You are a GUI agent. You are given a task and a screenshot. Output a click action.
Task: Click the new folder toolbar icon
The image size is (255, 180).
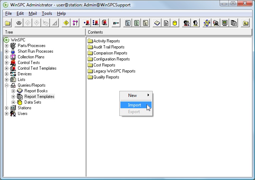[x=8, y=23]
